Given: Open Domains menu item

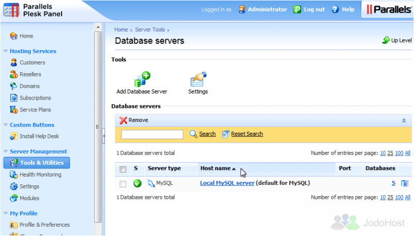Looking at the screenshot, I should pos(29,86).
